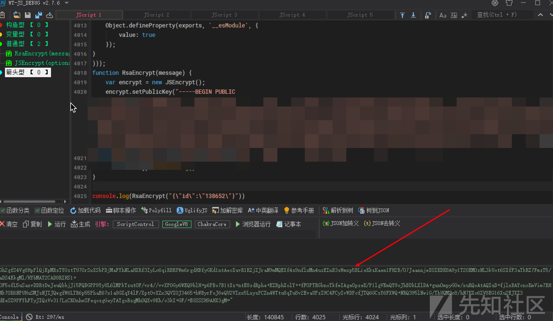
Task: Click 行数: 4025 status text
Action: point(310,317)
